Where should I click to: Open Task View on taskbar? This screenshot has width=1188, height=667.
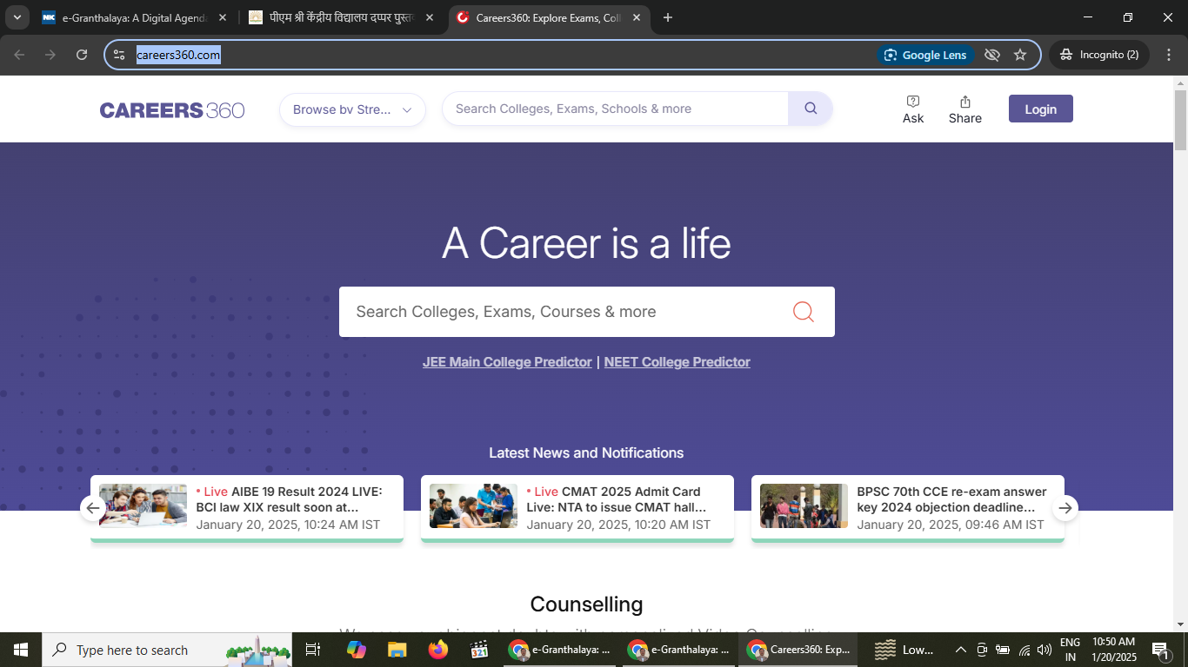tap(313, 650)
